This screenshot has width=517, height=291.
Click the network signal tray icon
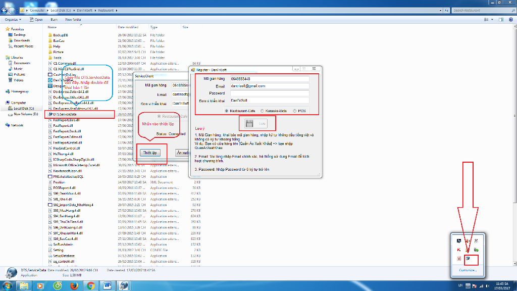coord(481,286)
